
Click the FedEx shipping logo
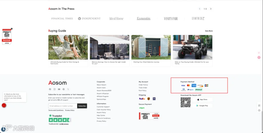(x=142, y=99)
